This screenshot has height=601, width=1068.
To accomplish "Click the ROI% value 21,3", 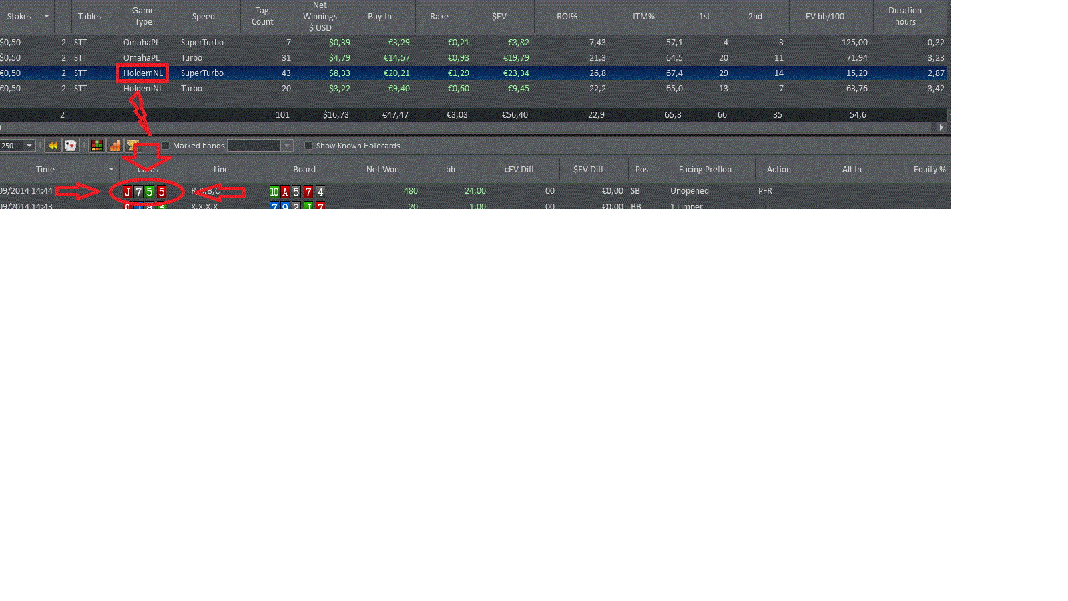I will [x=597, y=57].
